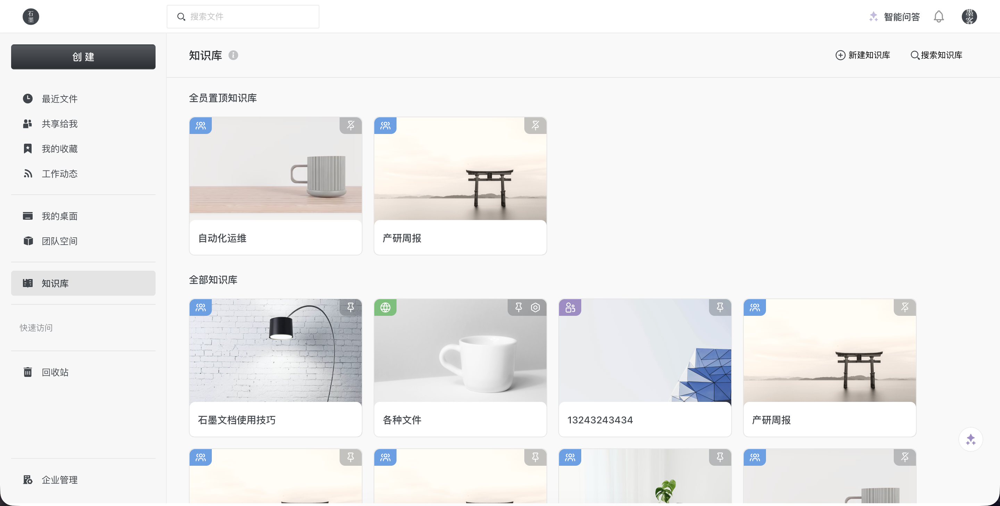Click title text 石墨文档使用技巧

237,420
